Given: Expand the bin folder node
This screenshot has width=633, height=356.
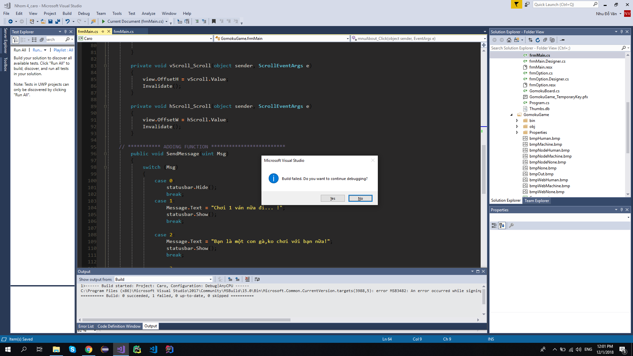Looking at the screenshot, I should [x=517, y=121].
